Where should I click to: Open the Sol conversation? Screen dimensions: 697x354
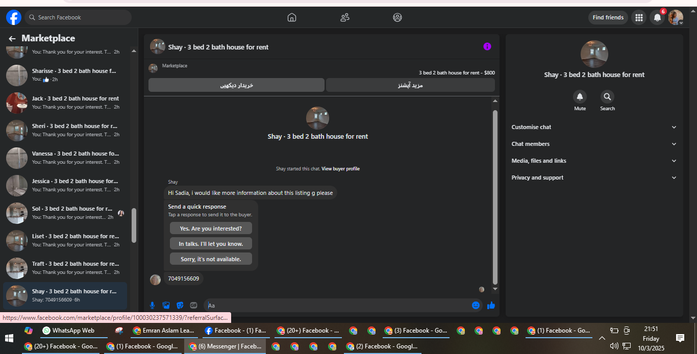[x=65, y=213]
